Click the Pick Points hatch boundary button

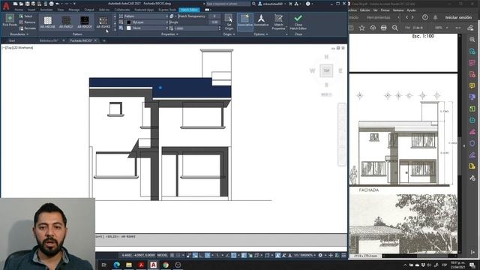point(10,20)
